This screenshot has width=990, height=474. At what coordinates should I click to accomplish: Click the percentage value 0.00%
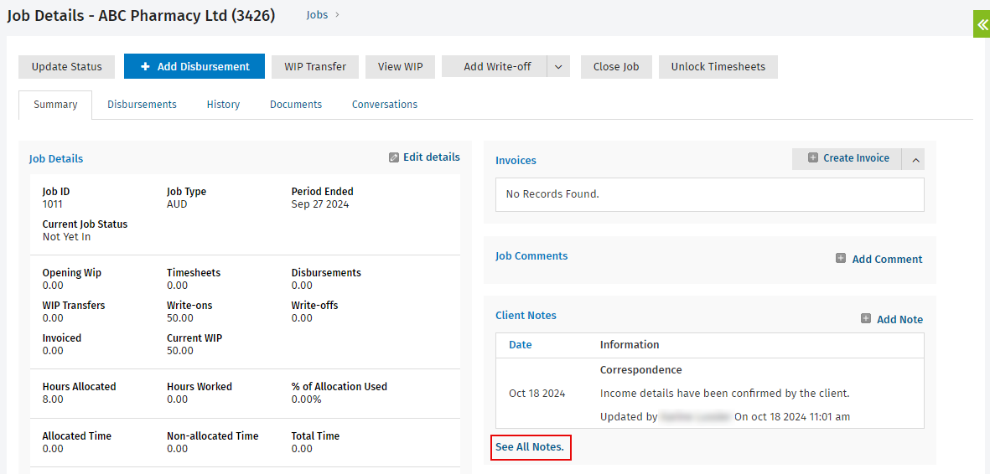coord(306,399)
